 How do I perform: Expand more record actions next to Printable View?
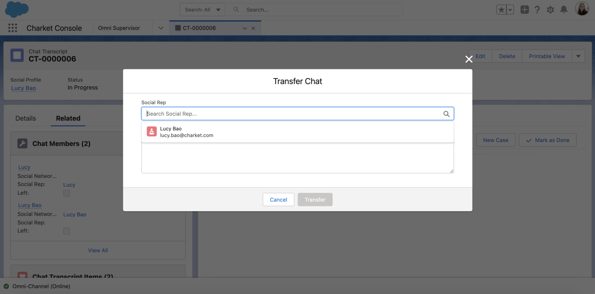coord(578,56)
